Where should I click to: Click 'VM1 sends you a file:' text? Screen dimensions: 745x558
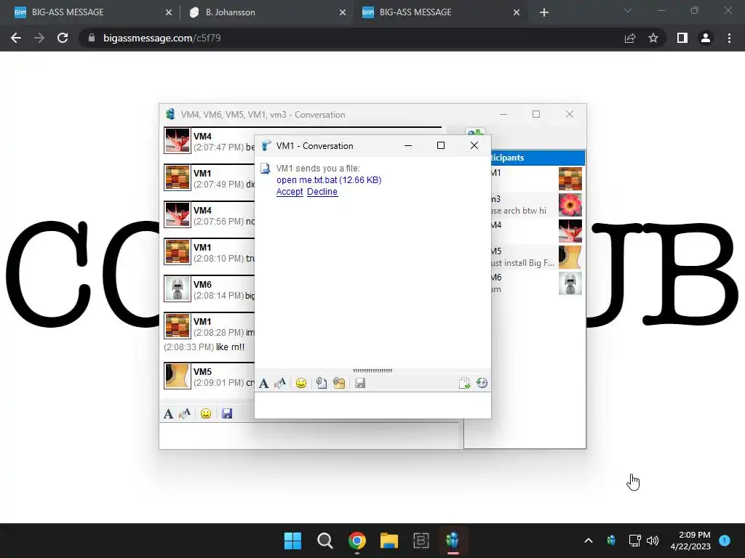tap(318, 168)
